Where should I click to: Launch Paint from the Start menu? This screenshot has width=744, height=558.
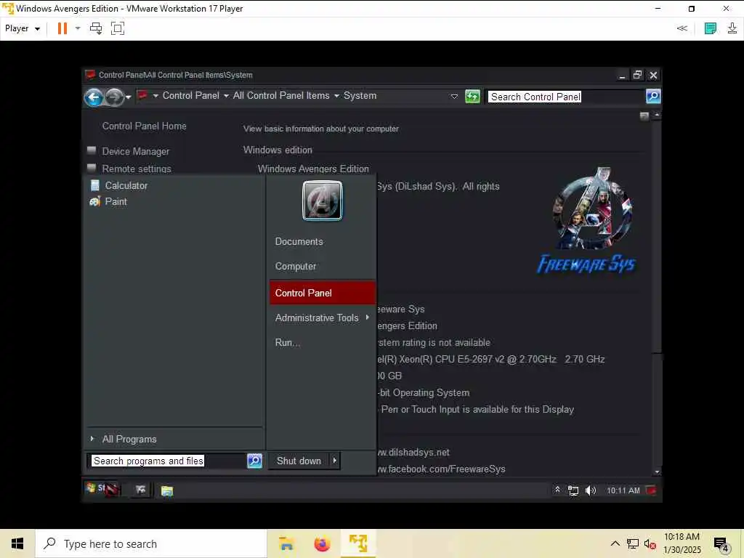pyautogui.click(x=116, y=202)
